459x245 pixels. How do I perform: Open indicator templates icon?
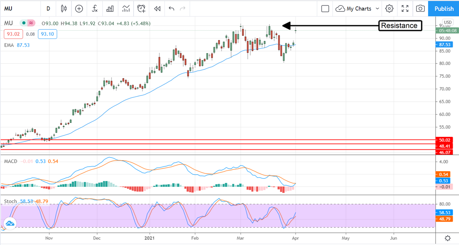(125, 8)
